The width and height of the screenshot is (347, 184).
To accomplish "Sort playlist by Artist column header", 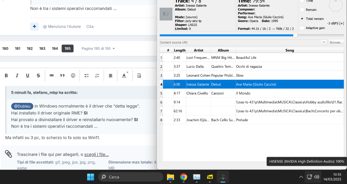I will tap(198, 50).
